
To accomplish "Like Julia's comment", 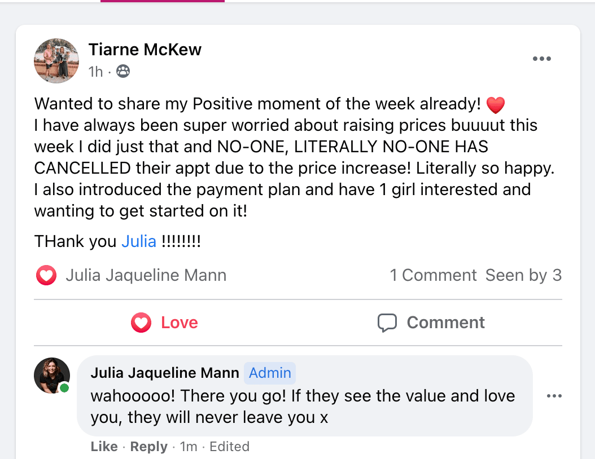I will coord(104,447).
